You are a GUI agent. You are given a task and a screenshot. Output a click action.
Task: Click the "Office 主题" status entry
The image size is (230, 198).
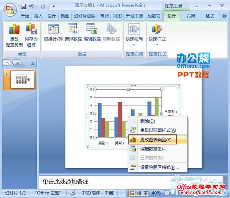point(48,193)
